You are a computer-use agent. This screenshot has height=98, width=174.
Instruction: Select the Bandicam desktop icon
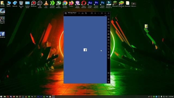[34, 4]
